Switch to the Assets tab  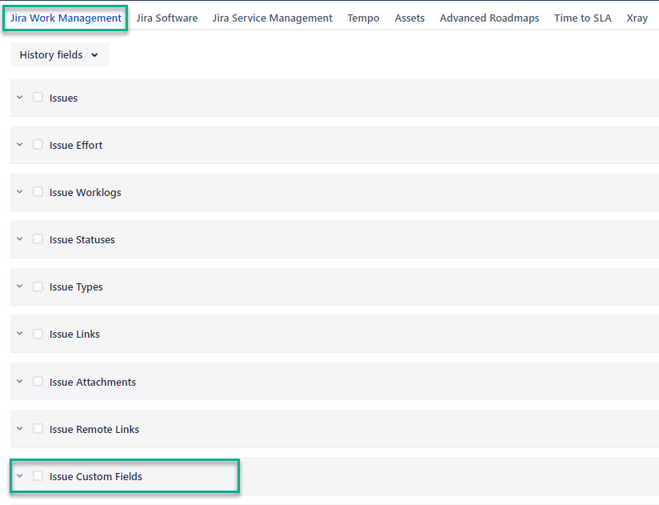click(409, 18)
